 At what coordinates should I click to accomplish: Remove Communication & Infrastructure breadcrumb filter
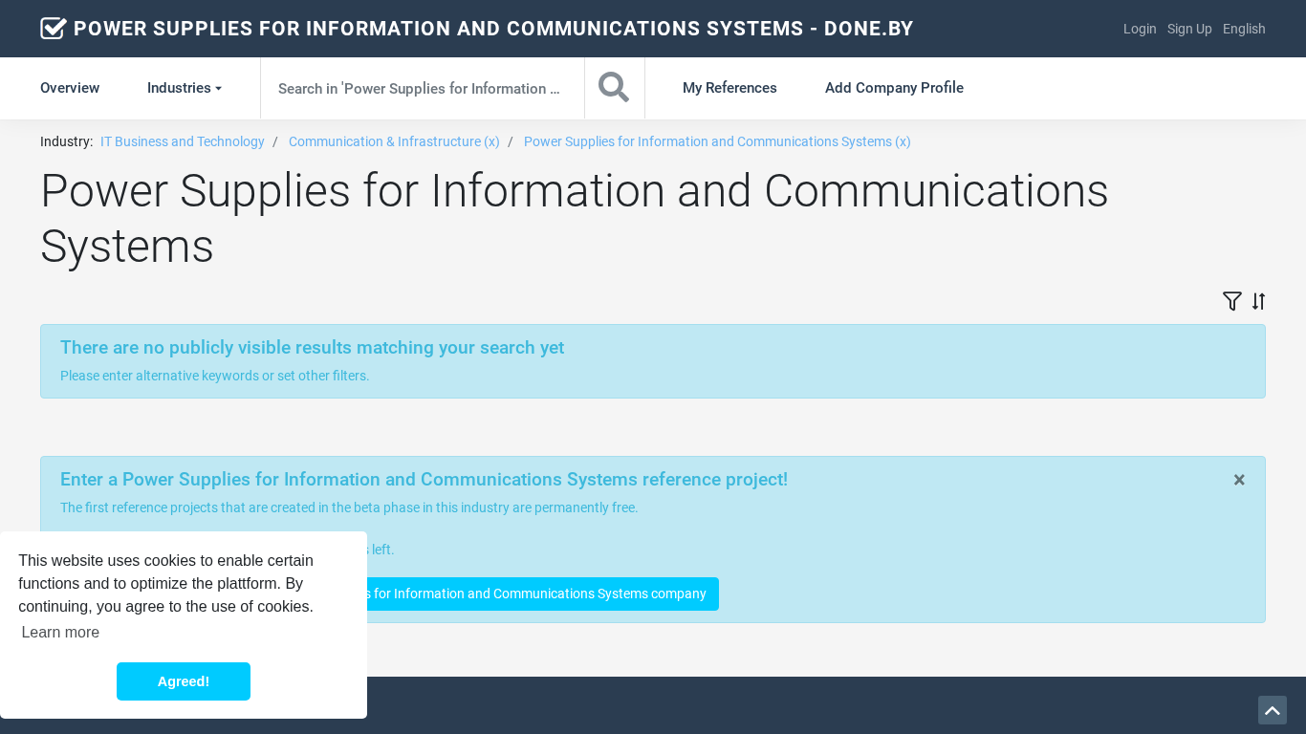coord(394,141)
